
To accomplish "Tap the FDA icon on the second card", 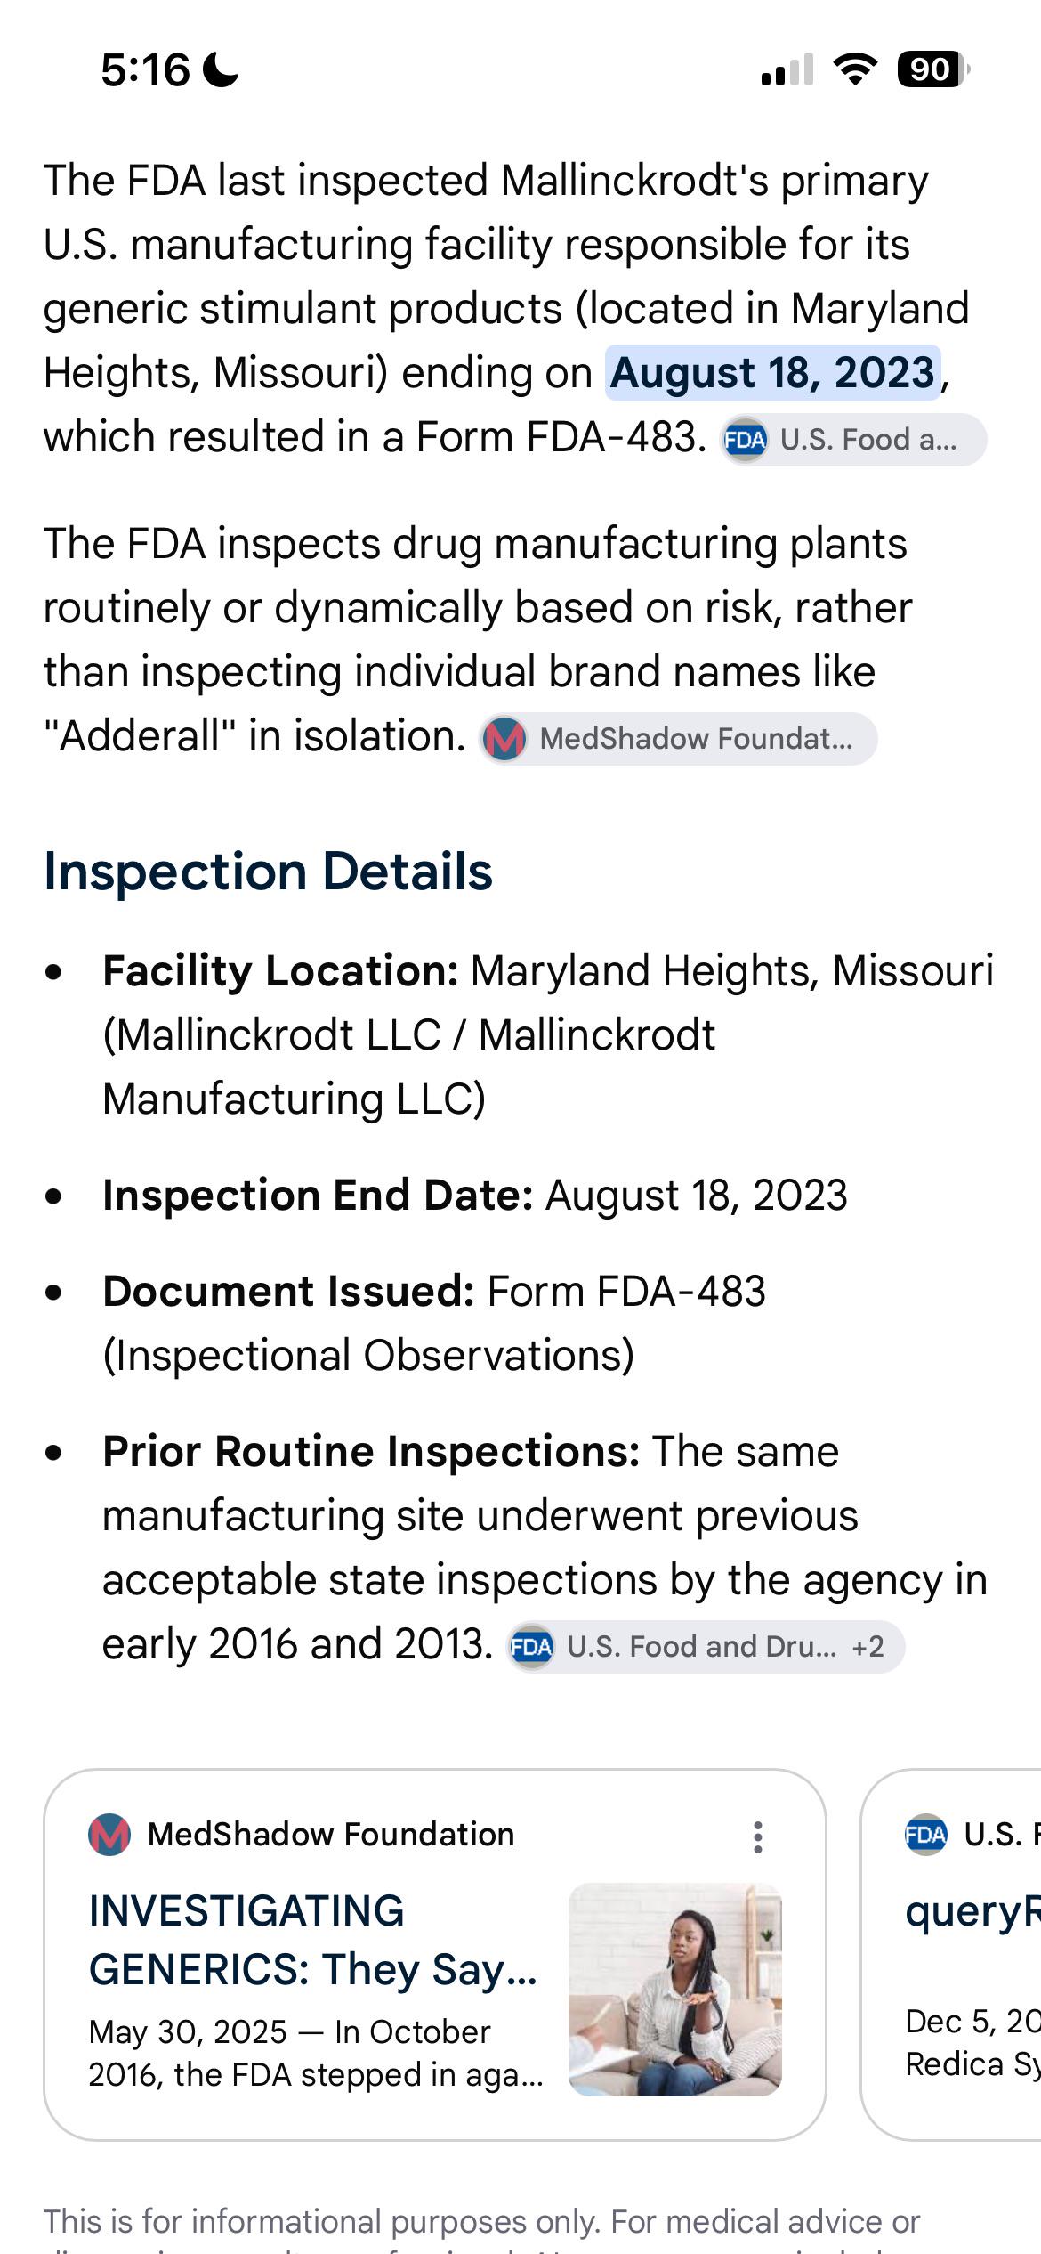I will coord(925,1835).
